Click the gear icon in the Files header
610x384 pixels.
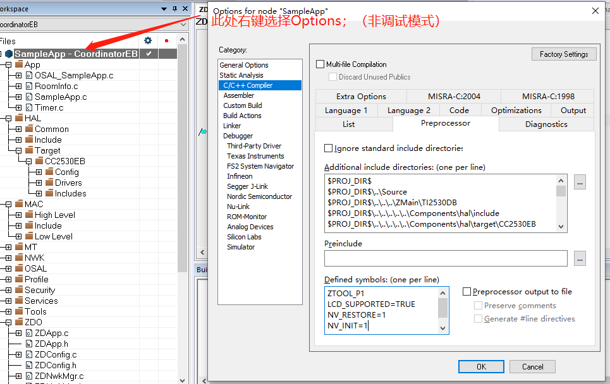[x=148, y=40]
